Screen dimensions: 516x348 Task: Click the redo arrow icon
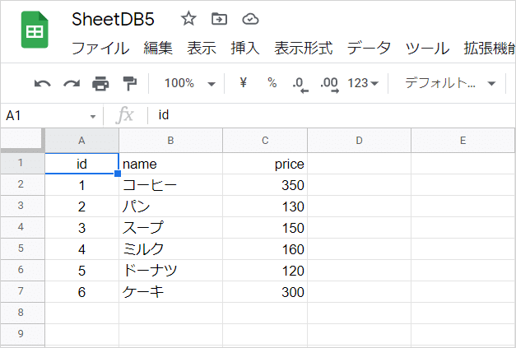(x=72, y=83)
